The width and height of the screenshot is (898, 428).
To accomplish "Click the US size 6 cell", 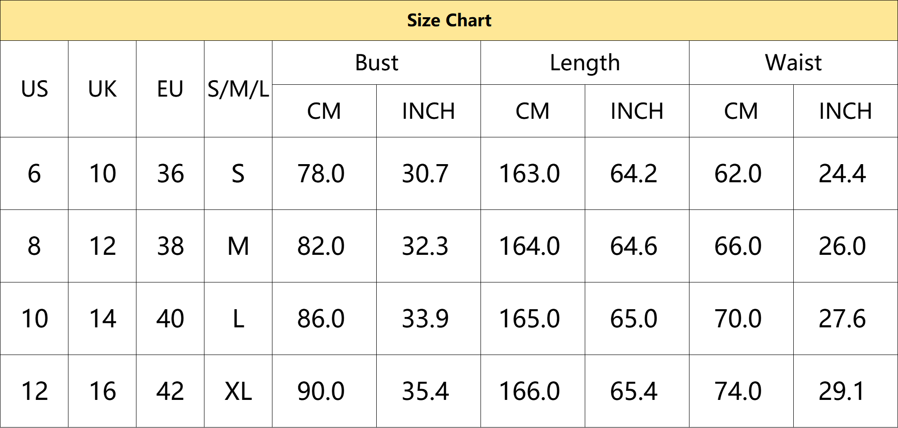I will pos(34,174).
